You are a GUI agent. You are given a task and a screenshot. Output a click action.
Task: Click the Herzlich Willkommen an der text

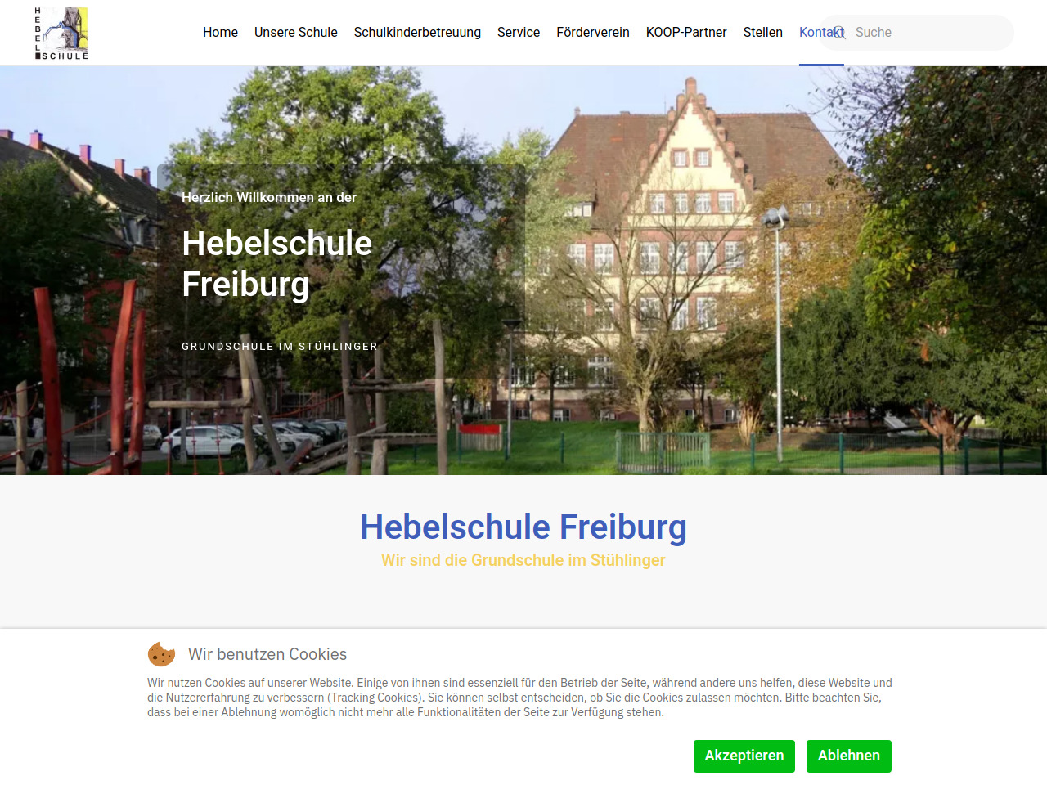coord(269,197)
